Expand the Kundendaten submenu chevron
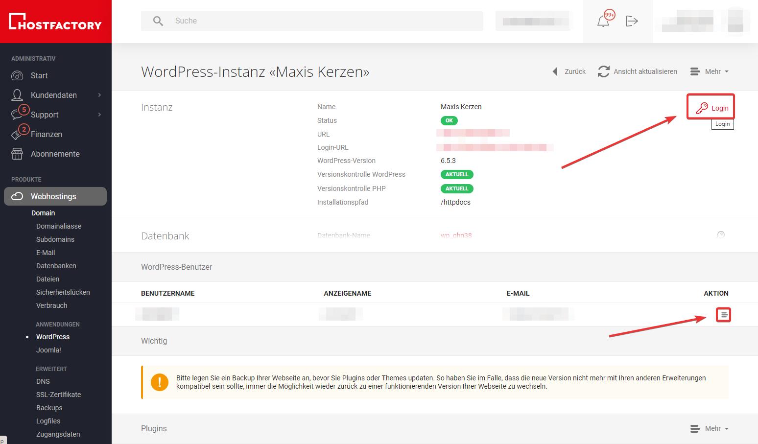Image resolution: width=758 pixels, height=444 pixels. 100,95
